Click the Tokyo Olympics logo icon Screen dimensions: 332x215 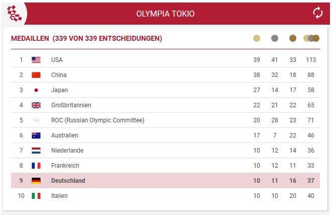14,13
